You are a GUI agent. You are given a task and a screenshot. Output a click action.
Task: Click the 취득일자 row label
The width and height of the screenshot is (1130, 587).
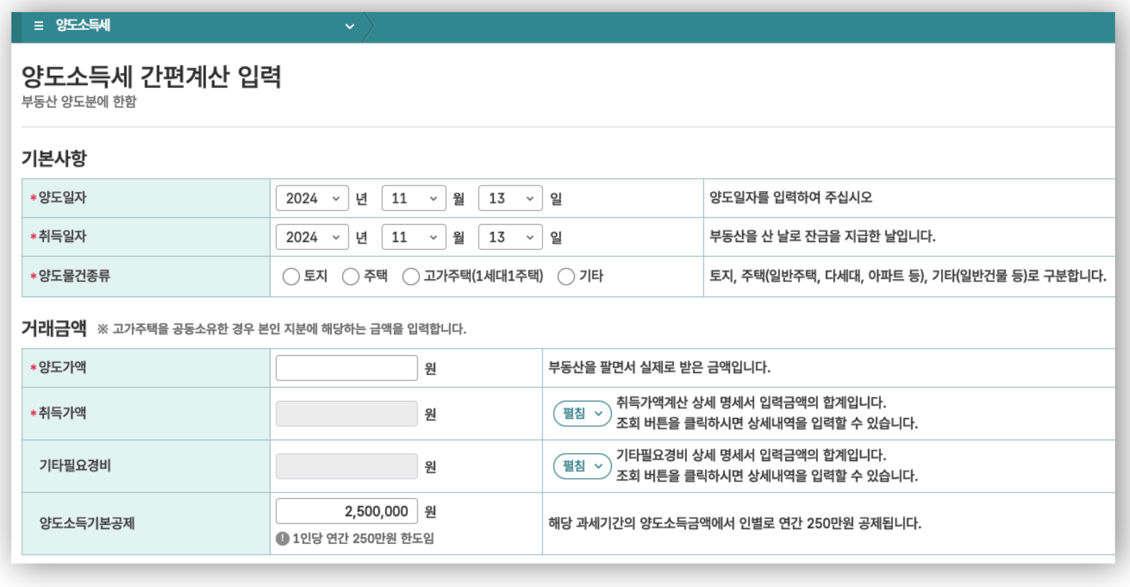point(62,236)
